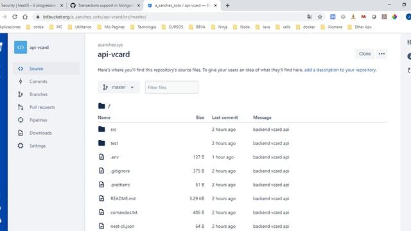Image resolution: width=411 pixels, height=231 pixels.
Task: Open the cotiza bookmark folder
Action: point(35,27)
